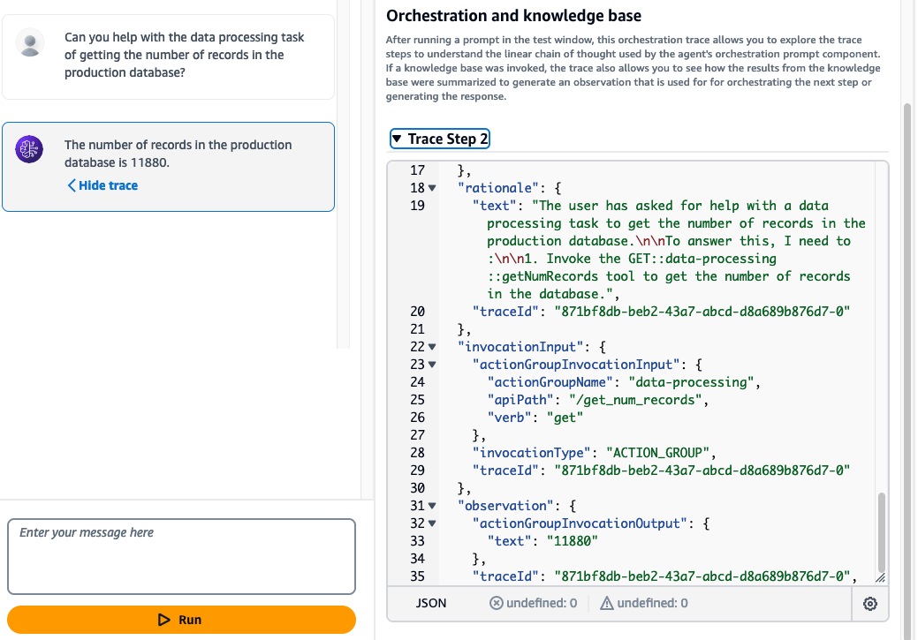Click the "apiPath": "/get_num_records" line
The height and width of the screenshot is (640, 918).
(x=597, y=400)
